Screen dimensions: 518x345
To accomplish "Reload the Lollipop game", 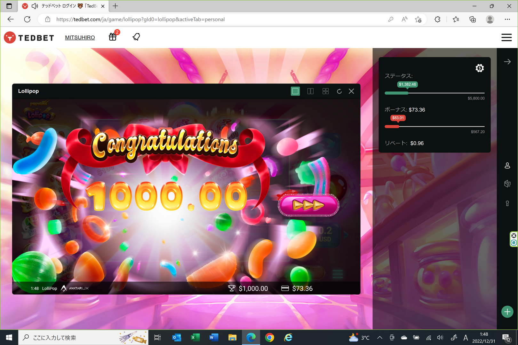I will click(x=339, y=91).
